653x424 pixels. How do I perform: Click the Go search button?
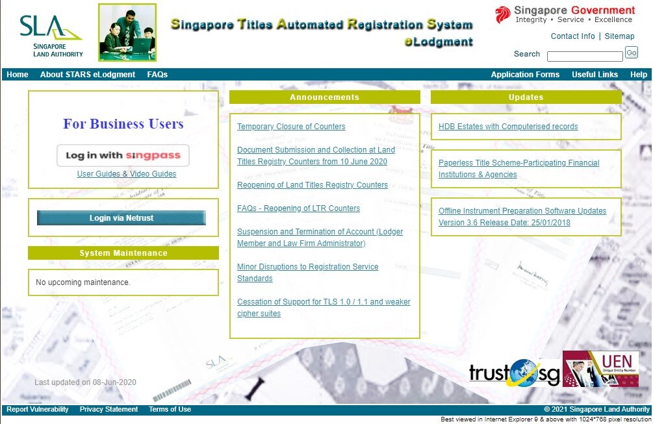point(632,53)
